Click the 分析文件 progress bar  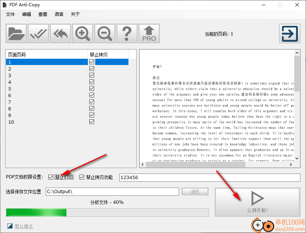click(x=107, y=212)
